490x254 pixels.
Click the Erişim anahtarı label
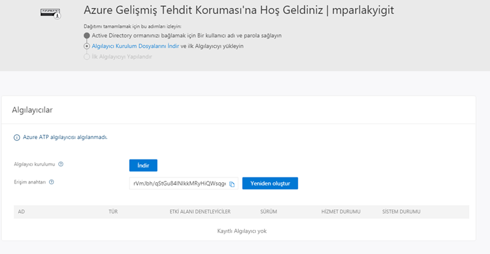pos(30,182)
